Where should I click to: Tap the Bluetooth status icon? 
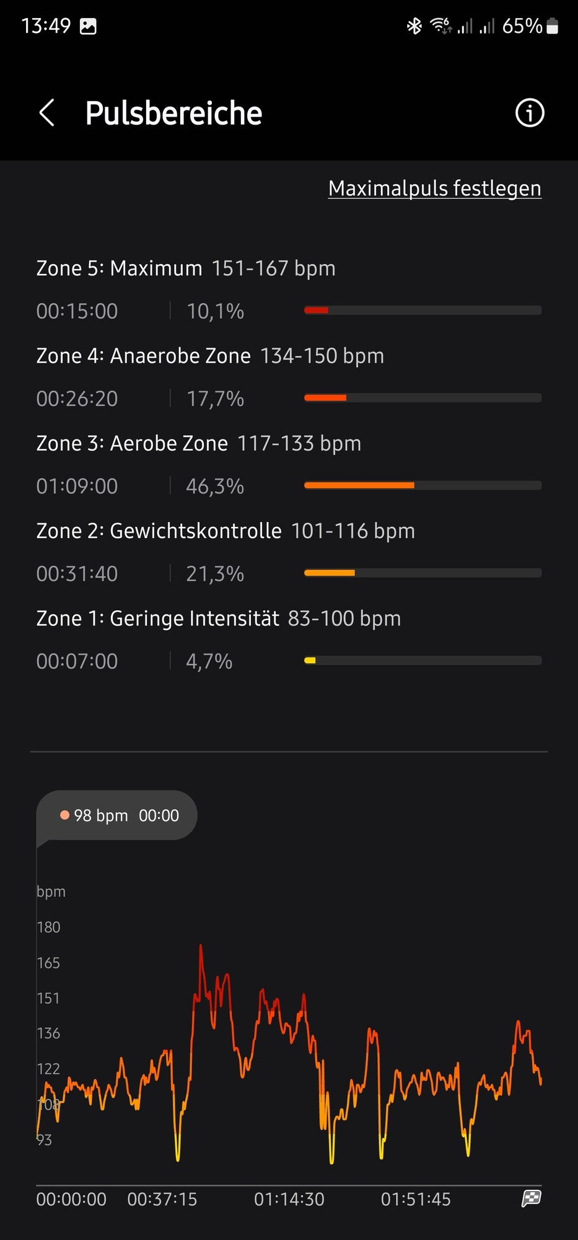point(414,26)
